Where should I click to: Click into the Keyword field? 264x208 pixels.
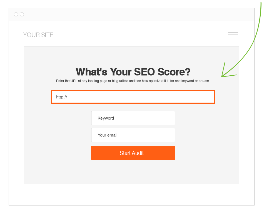point(133,118)
